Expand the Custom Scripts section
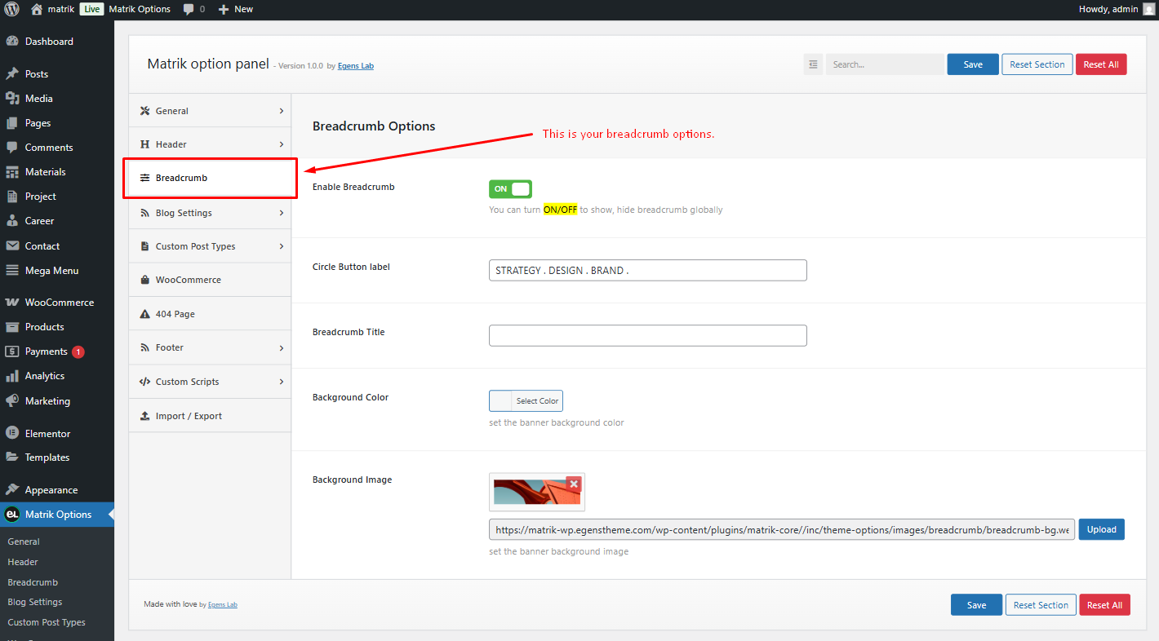1159x641 pixels. pos(210,382)
